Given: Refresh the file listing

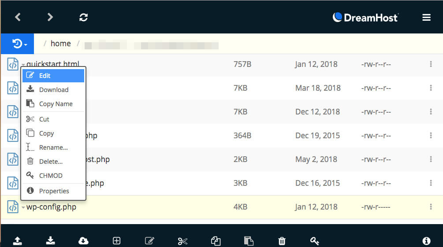Looking at the screenshot, I should pos(83,17).
